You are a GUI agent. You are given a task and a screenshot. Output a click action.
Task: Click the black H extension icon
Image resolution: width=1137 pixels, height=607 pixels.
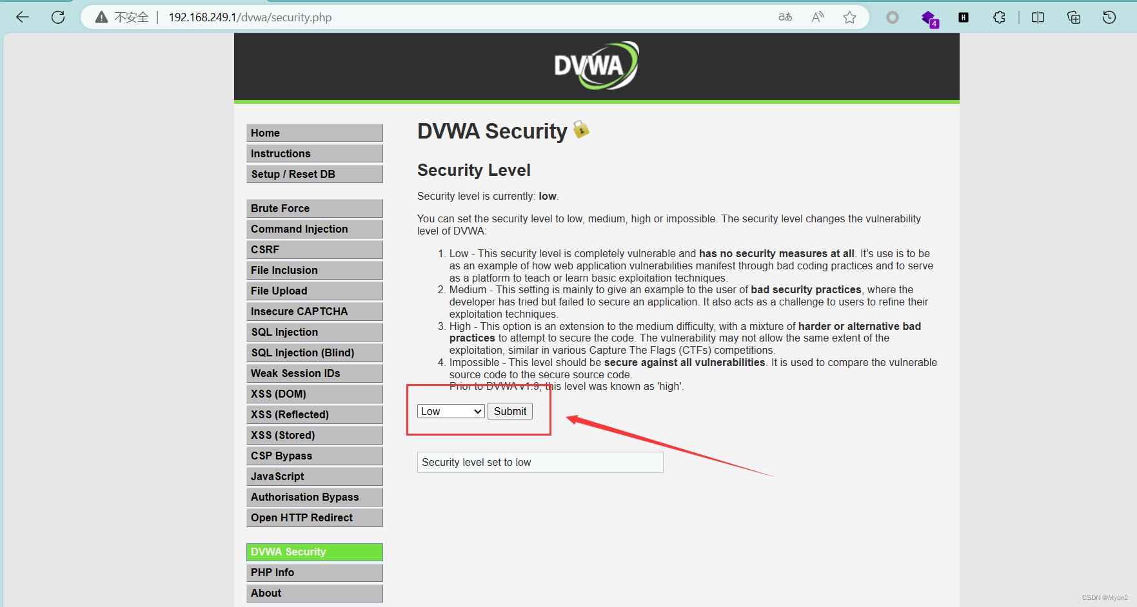(x=964, y=17)
